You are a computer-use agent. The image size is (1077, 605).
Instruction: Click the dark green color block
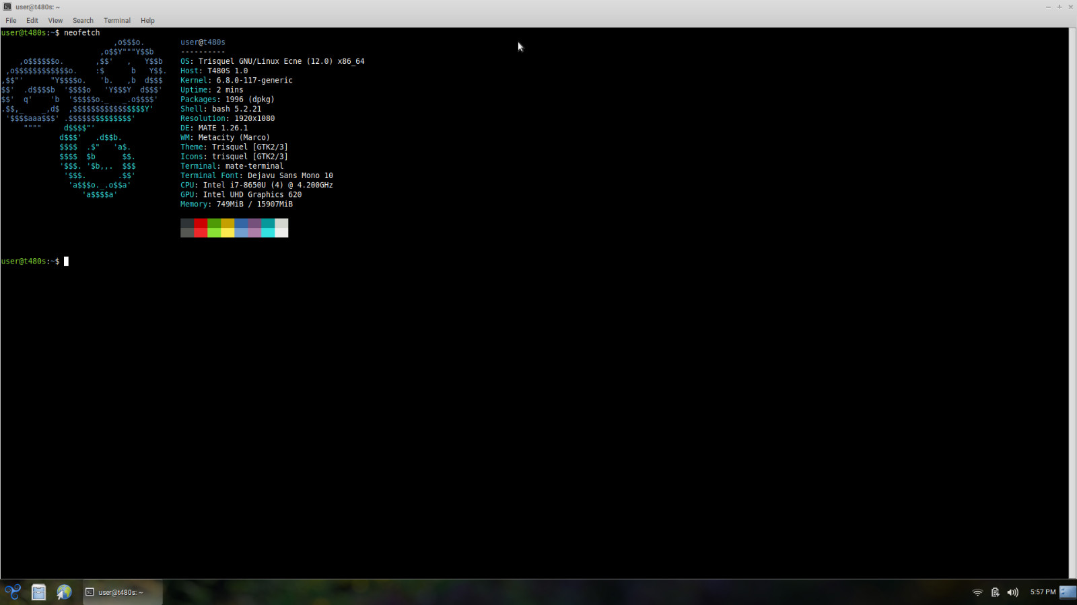[214, 223]
